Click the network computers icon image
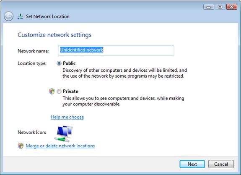Screen dimensions: 241x175 point(63,133)
